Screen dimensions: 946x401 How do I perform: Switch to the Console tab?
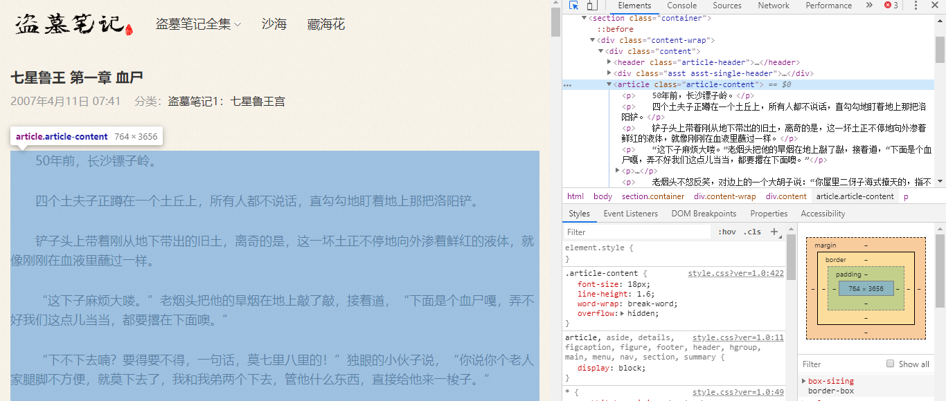(682, 5)
